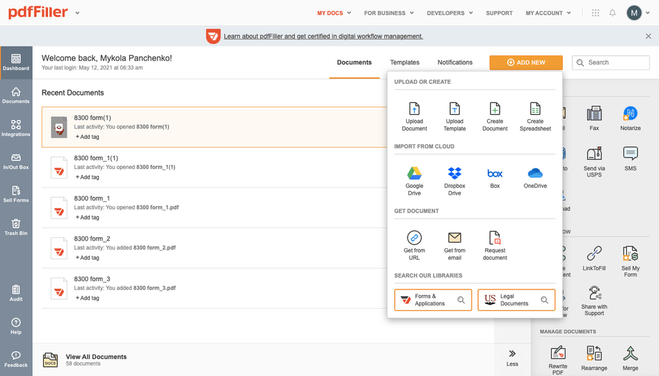Select Request document option
Image resolution: width=659 pixels, height=376 pixels.
point(495,245)
